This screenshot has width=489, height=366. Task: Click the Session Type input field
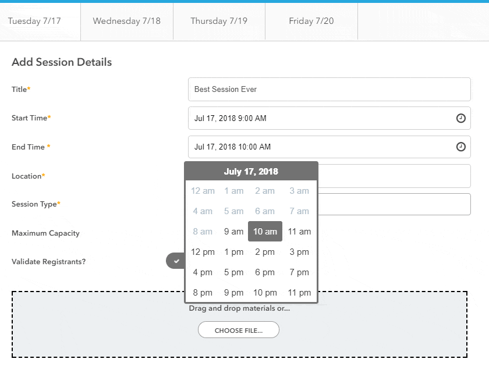pos(396,204)
